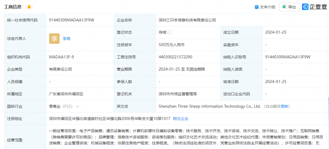Click 更新 link after English name
The width and height of the screenshot is (329, 149).
[x=285, y=106]
